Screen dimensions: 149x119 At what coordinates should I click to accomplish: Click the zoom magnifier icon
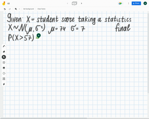point(16,9)
